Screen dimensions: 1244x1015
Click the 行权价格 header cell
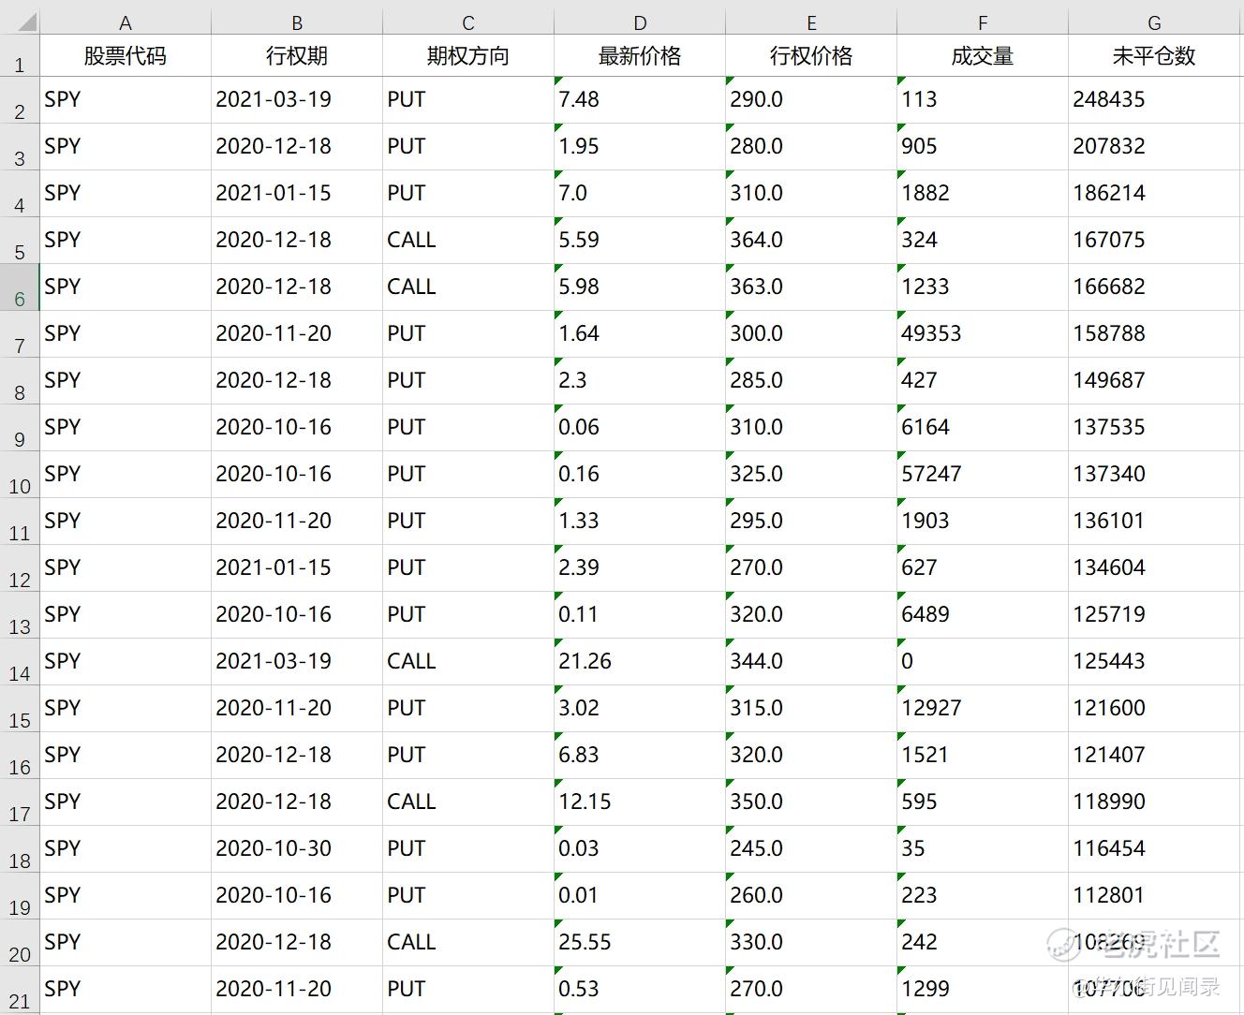click(811, 56)
